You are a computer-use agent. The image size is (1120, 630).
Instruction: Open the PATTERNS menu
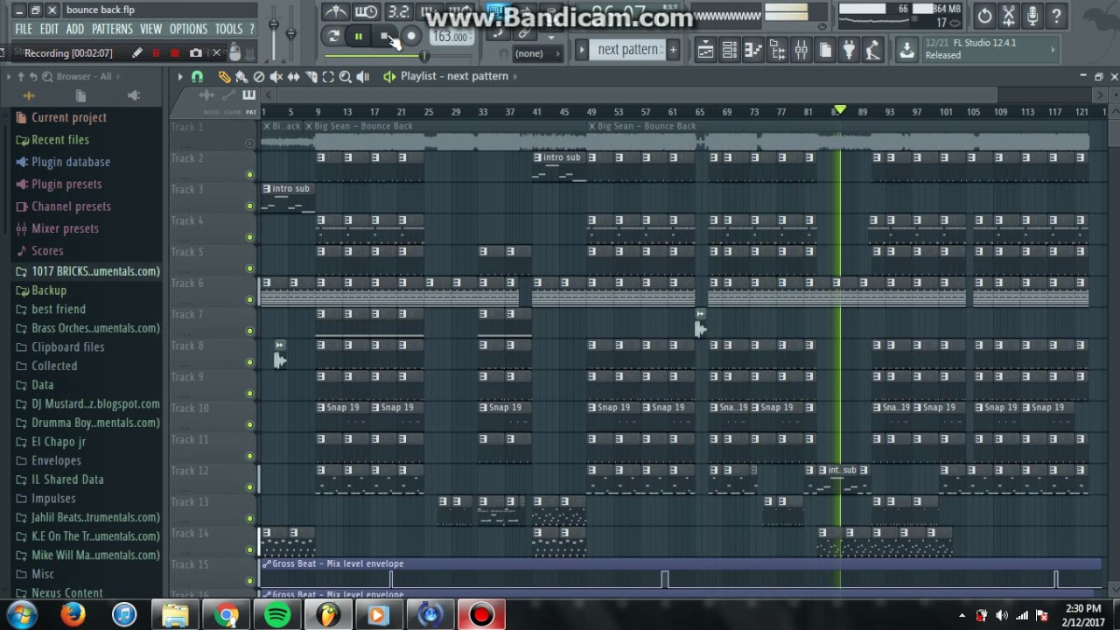(x=112, y=30)
